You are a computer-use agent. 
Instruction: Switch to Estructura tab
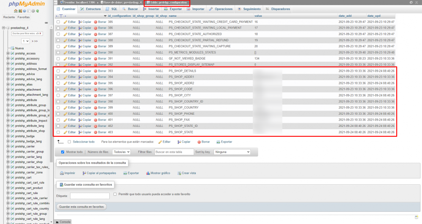90,9
